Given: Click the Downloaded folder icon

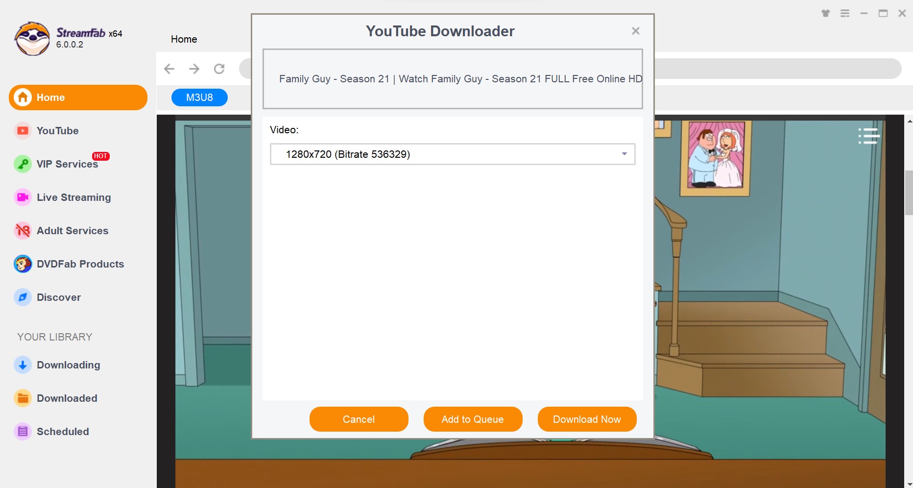Looking at the screenshot, I should (23, 398).
